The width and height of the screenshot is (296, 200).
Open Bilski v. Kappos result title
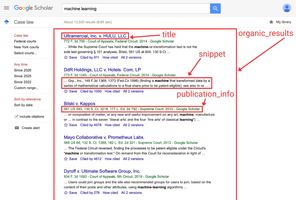[79, 104]
